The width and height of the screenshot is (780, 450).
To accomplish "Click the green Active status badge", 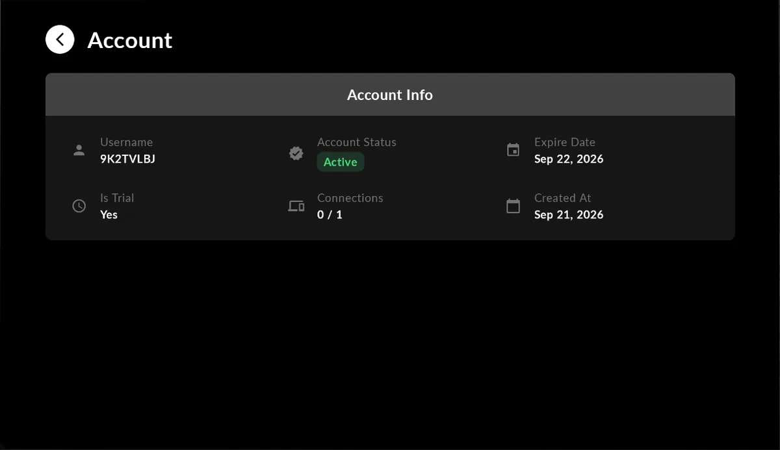I will [341, 162].
